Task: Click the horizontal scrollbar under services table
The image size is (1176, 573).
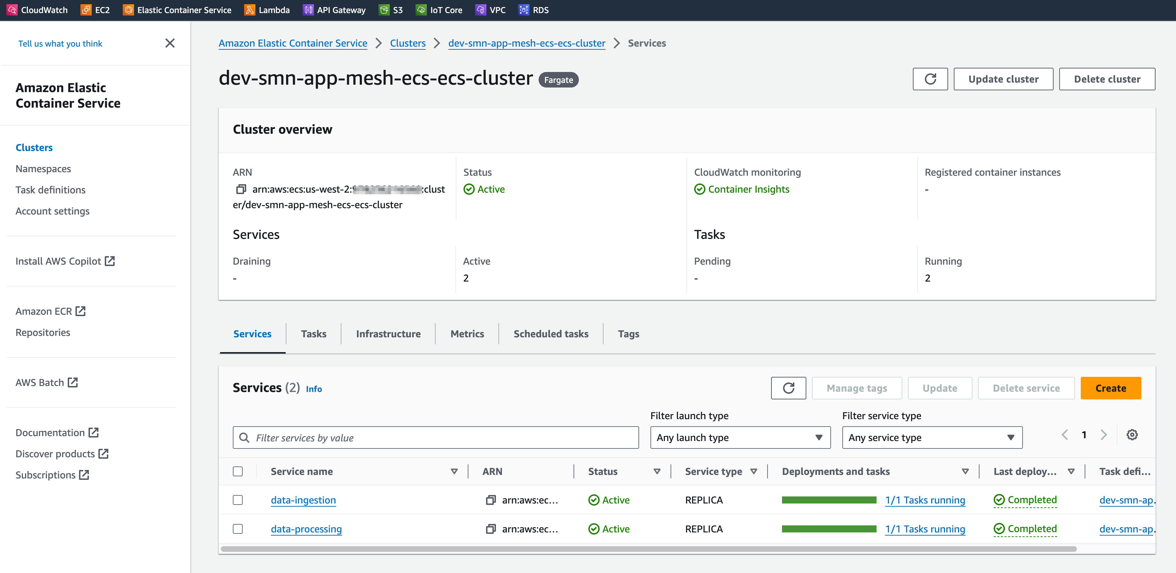Action: tap(649, 549)
